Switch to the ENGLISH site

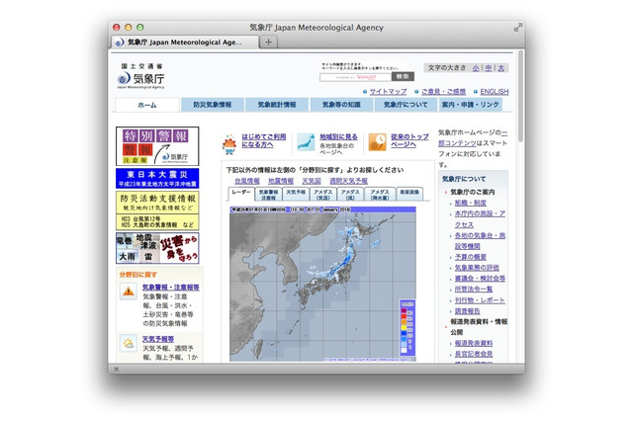tap(495, 92)
